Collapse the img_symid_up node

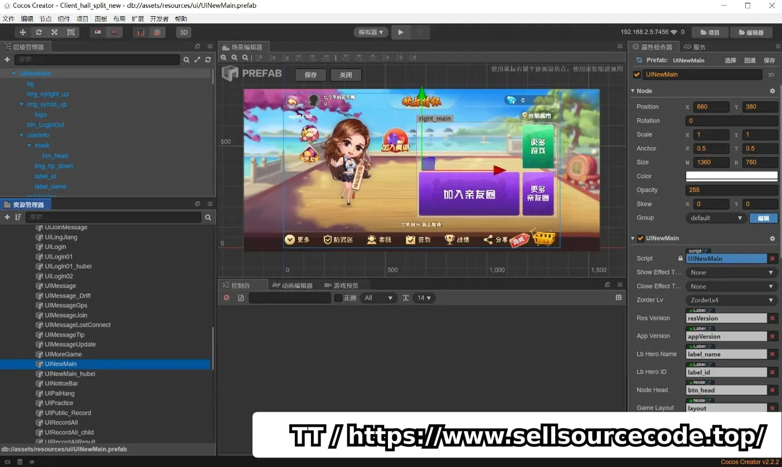[22, 104]
